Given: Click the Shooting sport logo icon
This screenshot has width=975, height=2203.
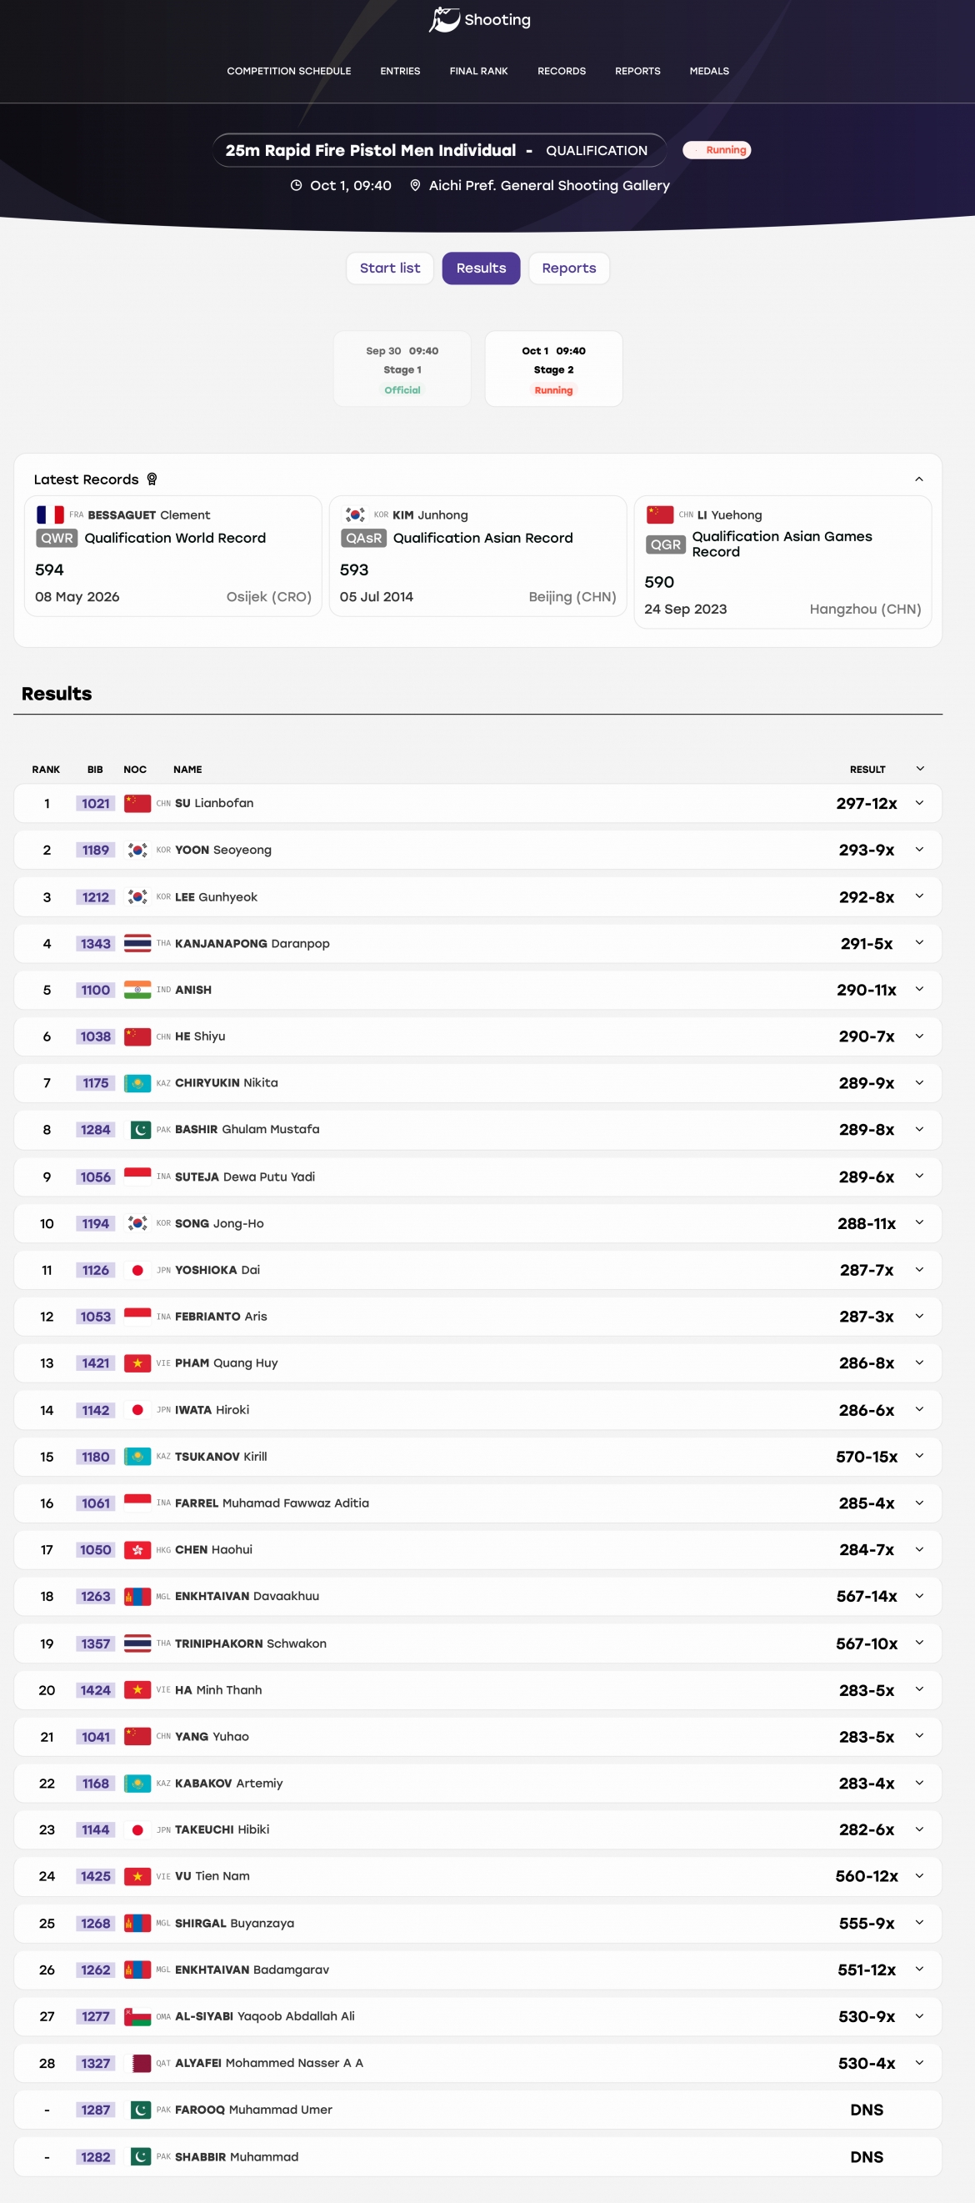Looking at the screenshot, I should pos(444,20).
